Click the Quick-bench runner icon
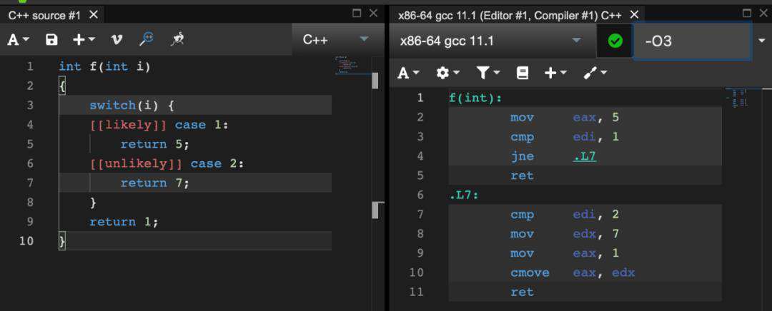Viewport: 772px width, 311px height. tap(177, 39)
